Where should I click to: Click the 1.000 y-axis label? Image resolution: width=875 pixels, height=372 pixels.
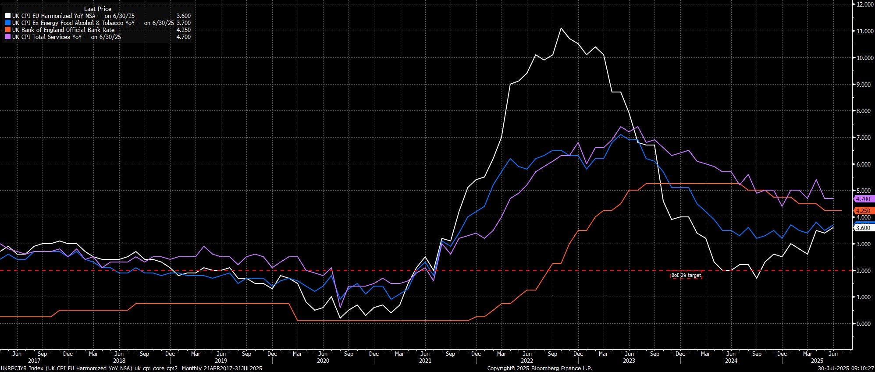(863, 297)
